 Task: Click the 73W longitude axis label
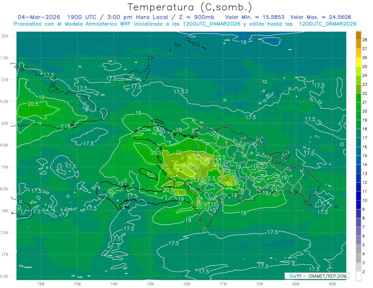coord(150,284)
